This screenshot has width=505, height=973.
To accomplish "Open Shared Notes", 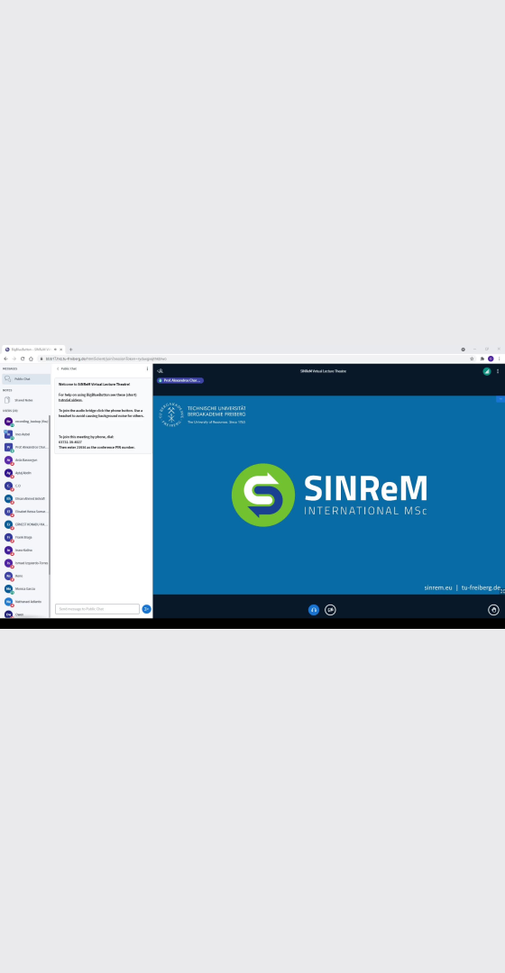I will point(25,400).
